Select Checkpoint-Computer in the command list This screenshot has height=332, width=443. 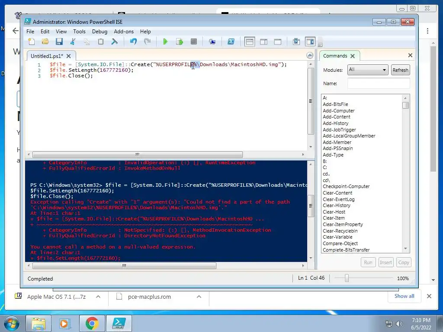pyautogui.click(x=346, y=186)
